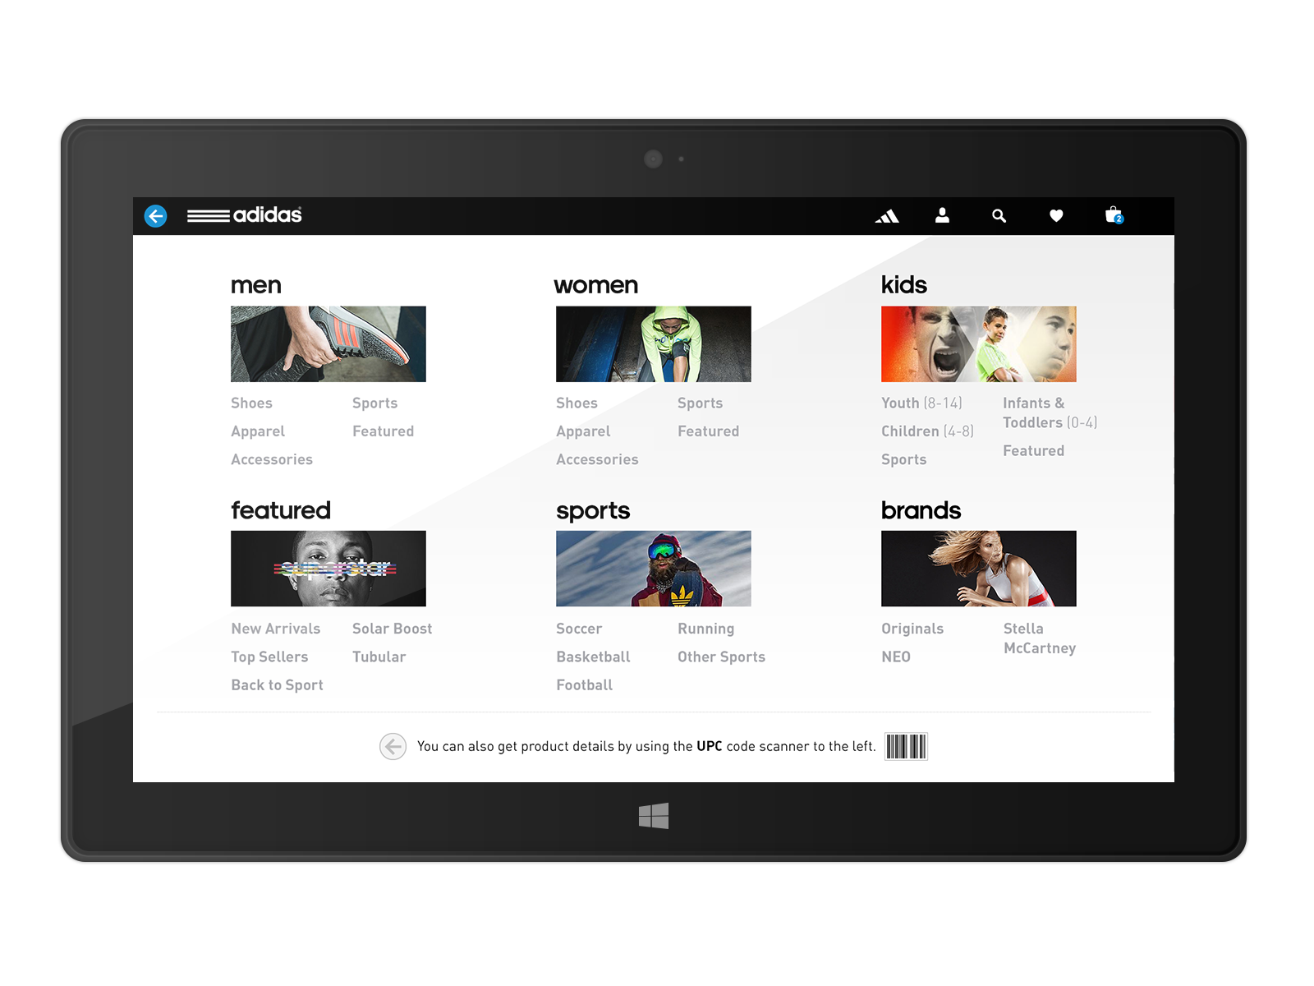Go to Shoes under women
The width and height of the screenshot is (1314, 986).
577,403
